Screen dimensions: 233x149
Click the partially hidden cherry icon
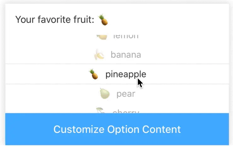coord(101,110)
